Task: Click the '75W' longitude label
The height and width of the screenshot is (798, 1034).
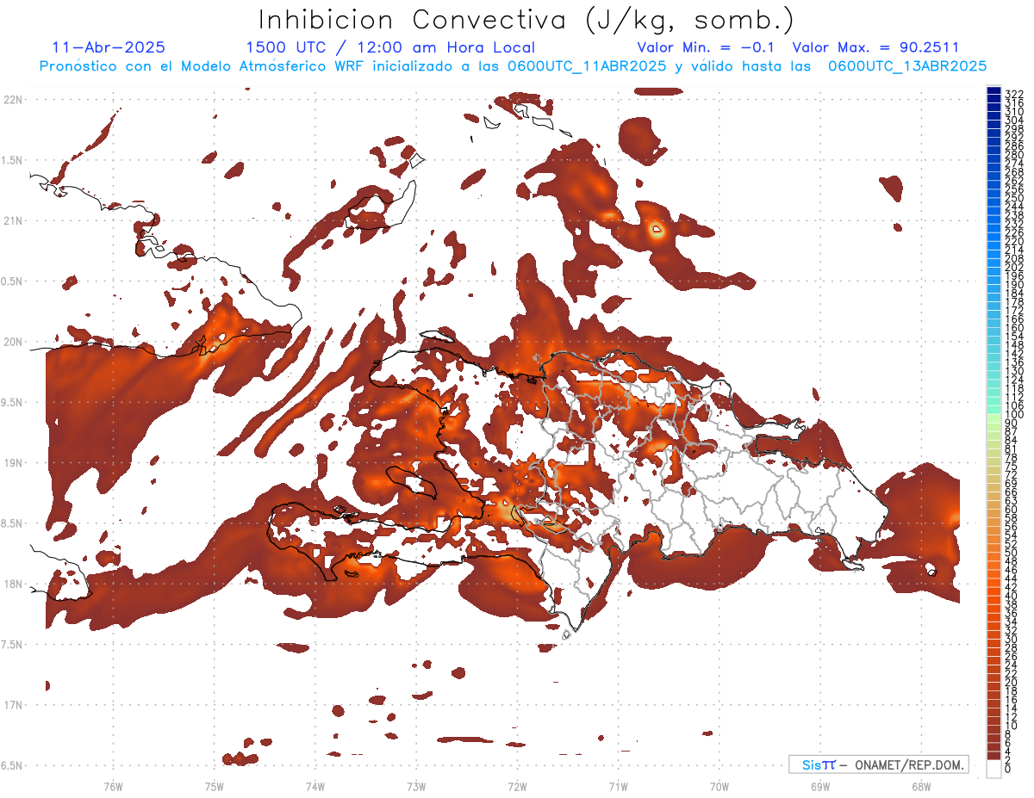Action: point(215,787)
